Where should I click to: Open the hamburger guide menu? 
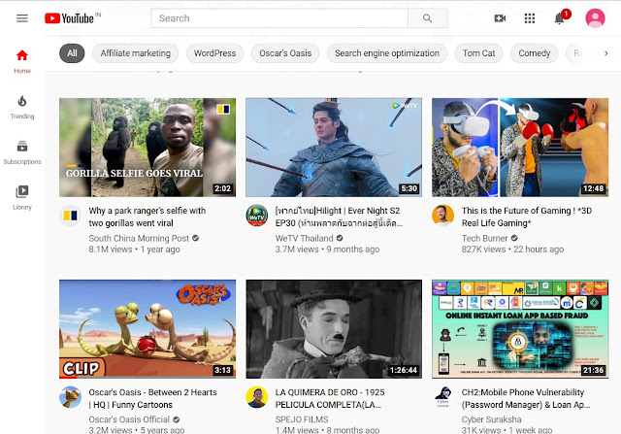pos(22,18)
